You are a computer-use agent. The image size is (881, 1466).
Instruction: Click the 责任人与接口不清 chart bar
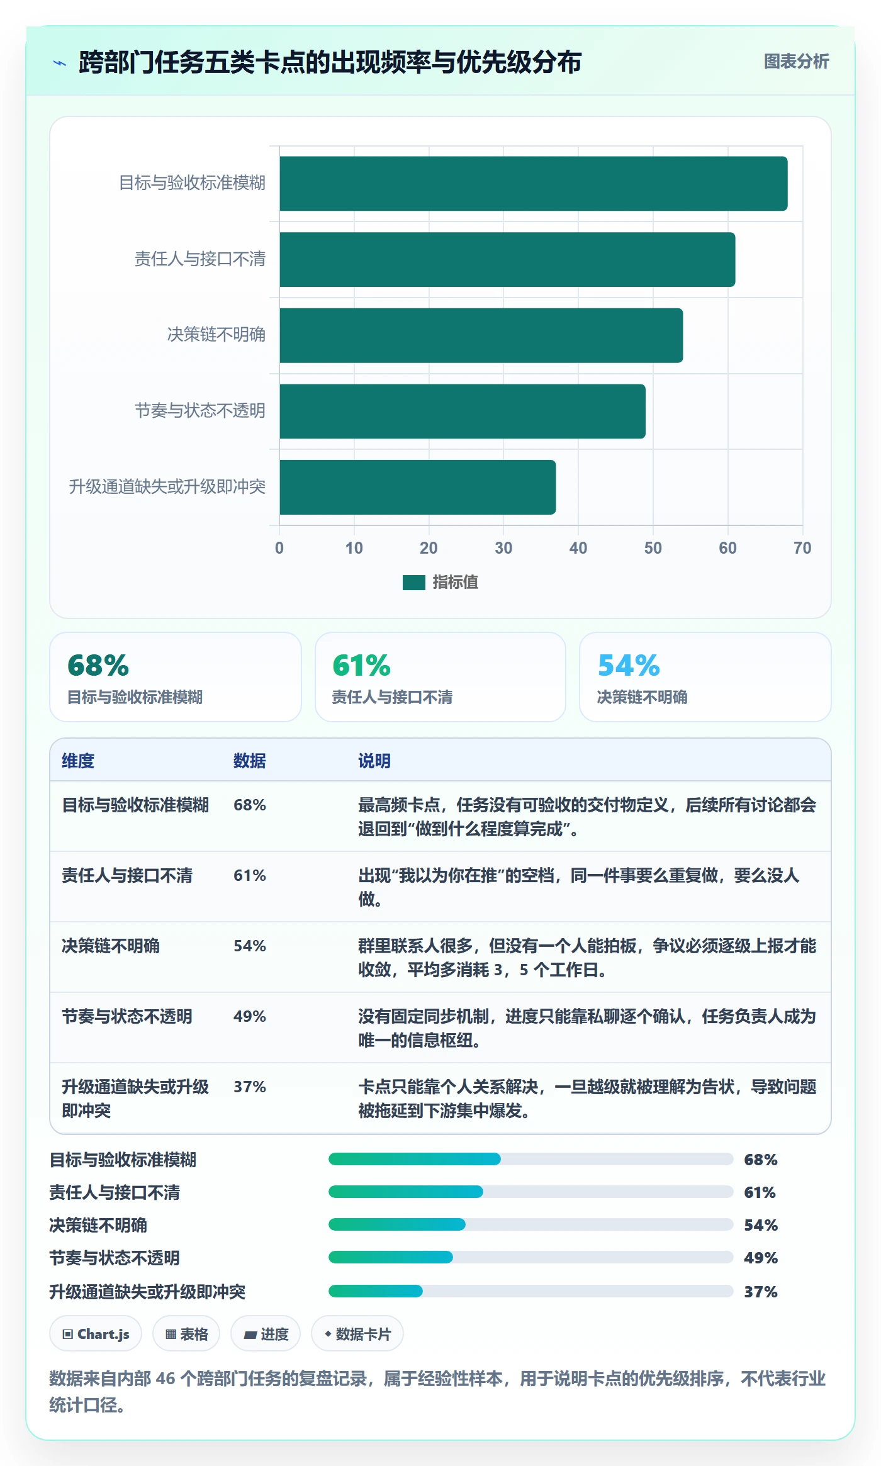[x=507, y=259]
